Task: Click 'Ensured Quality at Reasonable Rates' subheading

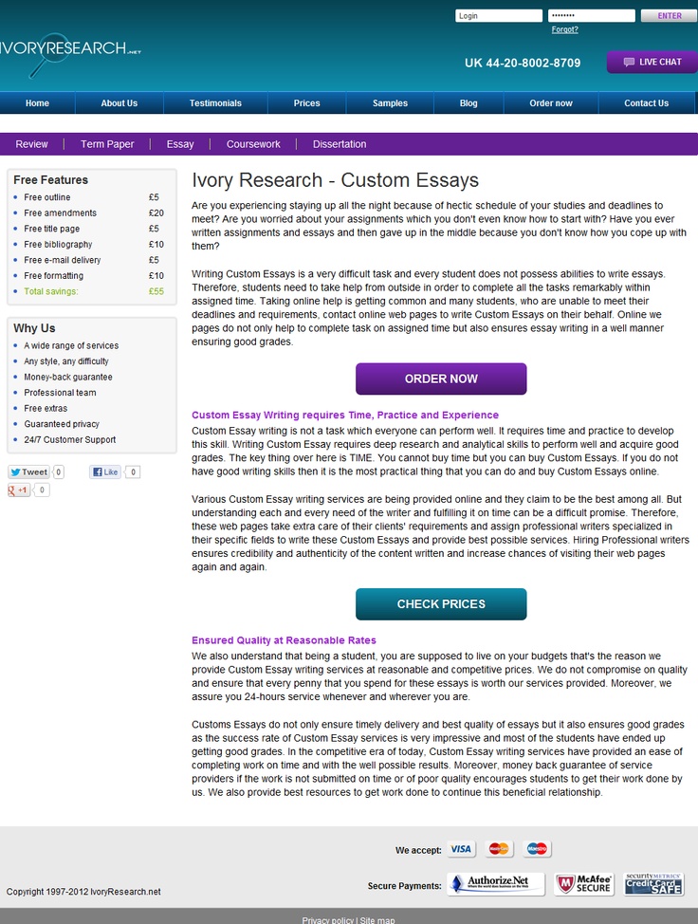Action: 284,640
